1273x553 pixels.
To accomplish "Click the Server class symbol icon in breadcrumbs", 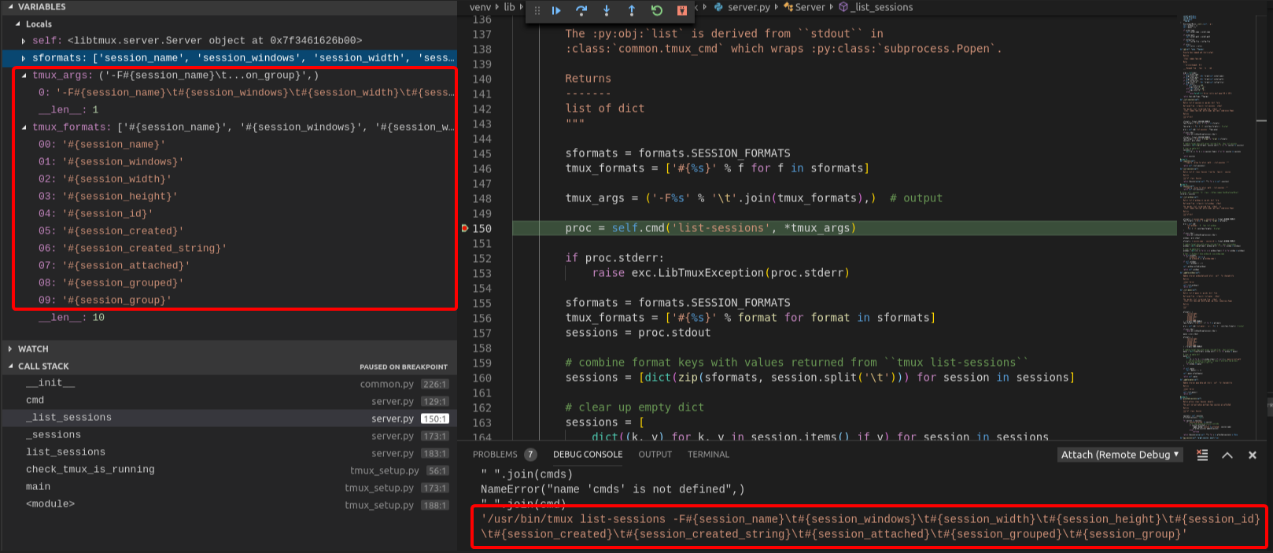I will (788, 7).
